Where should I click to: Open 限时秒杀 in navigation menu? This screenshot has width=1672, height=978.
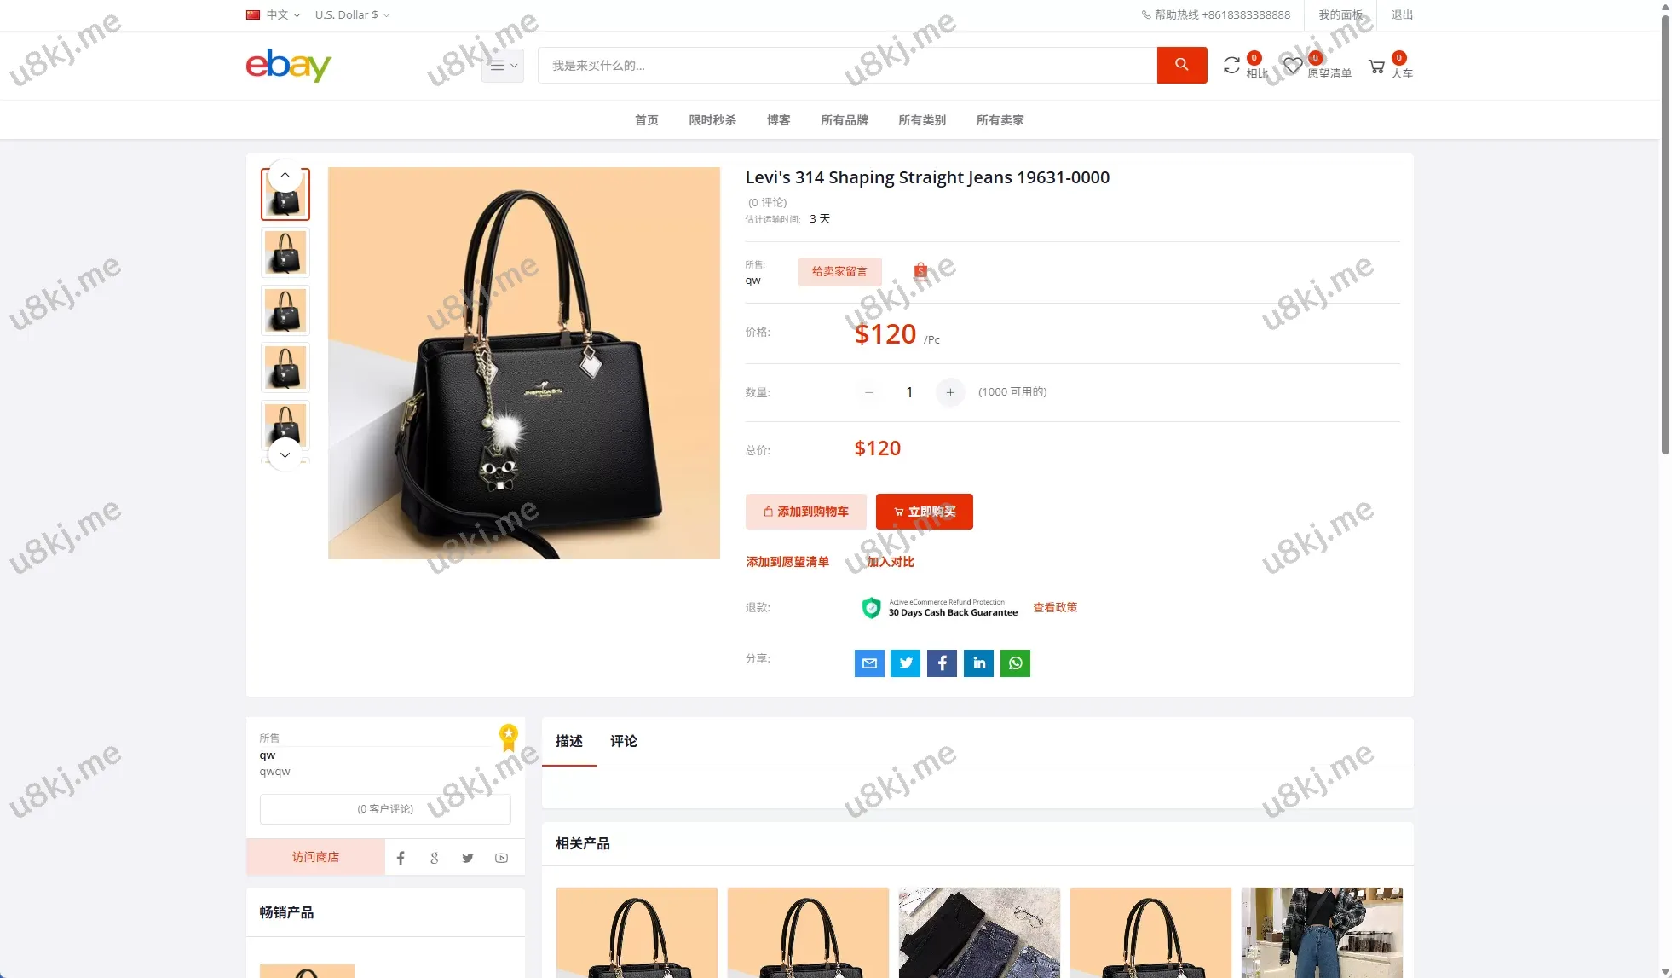712,120
